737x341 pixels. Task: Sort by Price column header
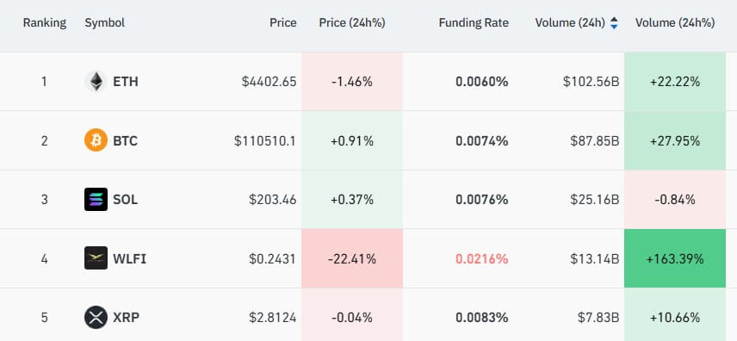283,22
